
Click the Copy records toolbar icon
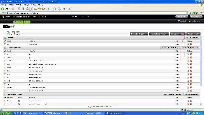point(8,33)
